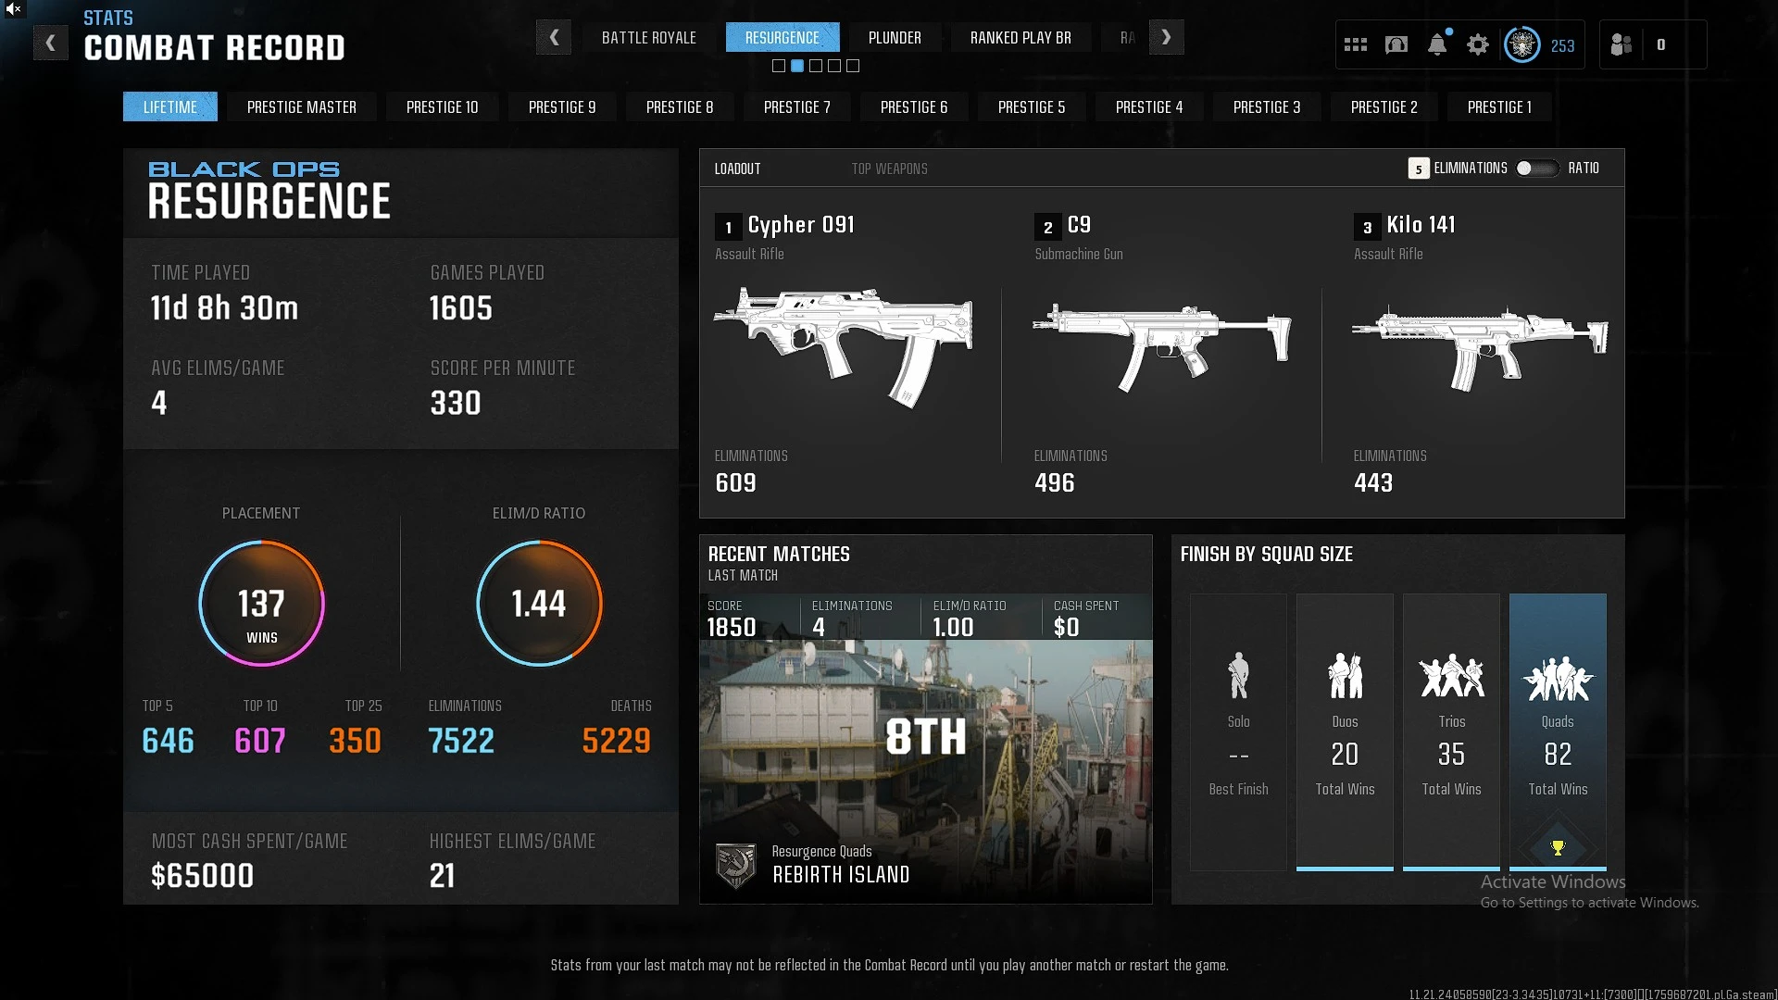Select the first mode page indicator square
The height and width of the screenshot is (1000, 1778).
(x=779, y=66)
